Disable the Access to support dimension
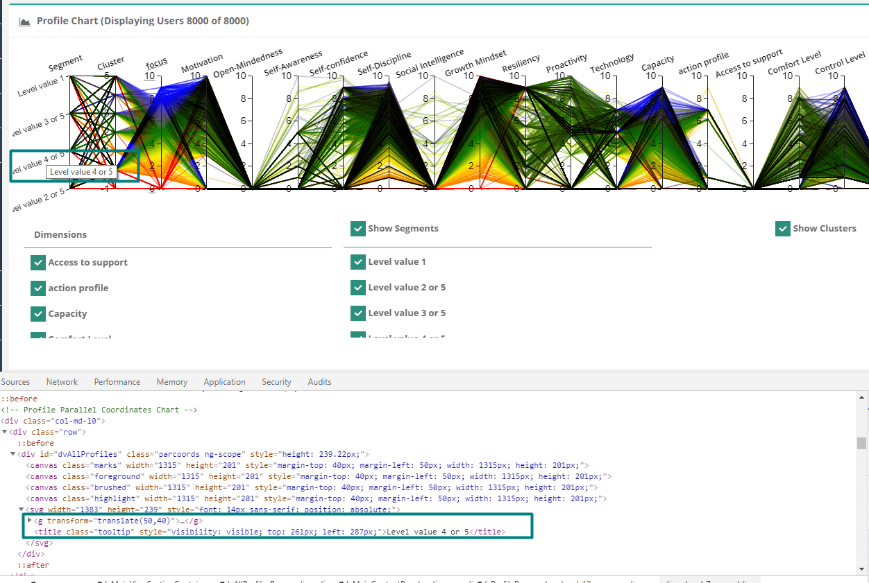The height and width of the screenshot is (583, 869). pos(38,262)
